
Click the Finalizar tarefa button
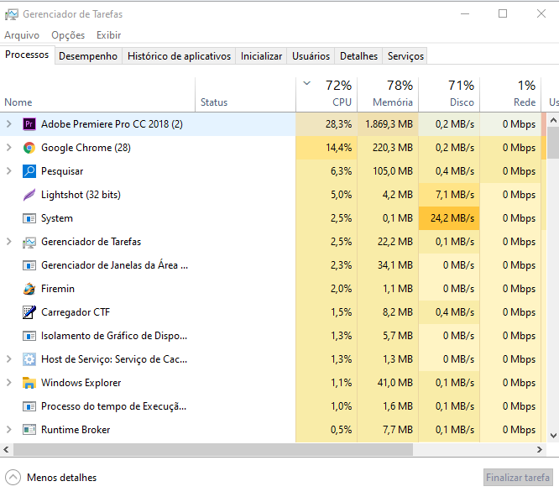tap(518, 478)
